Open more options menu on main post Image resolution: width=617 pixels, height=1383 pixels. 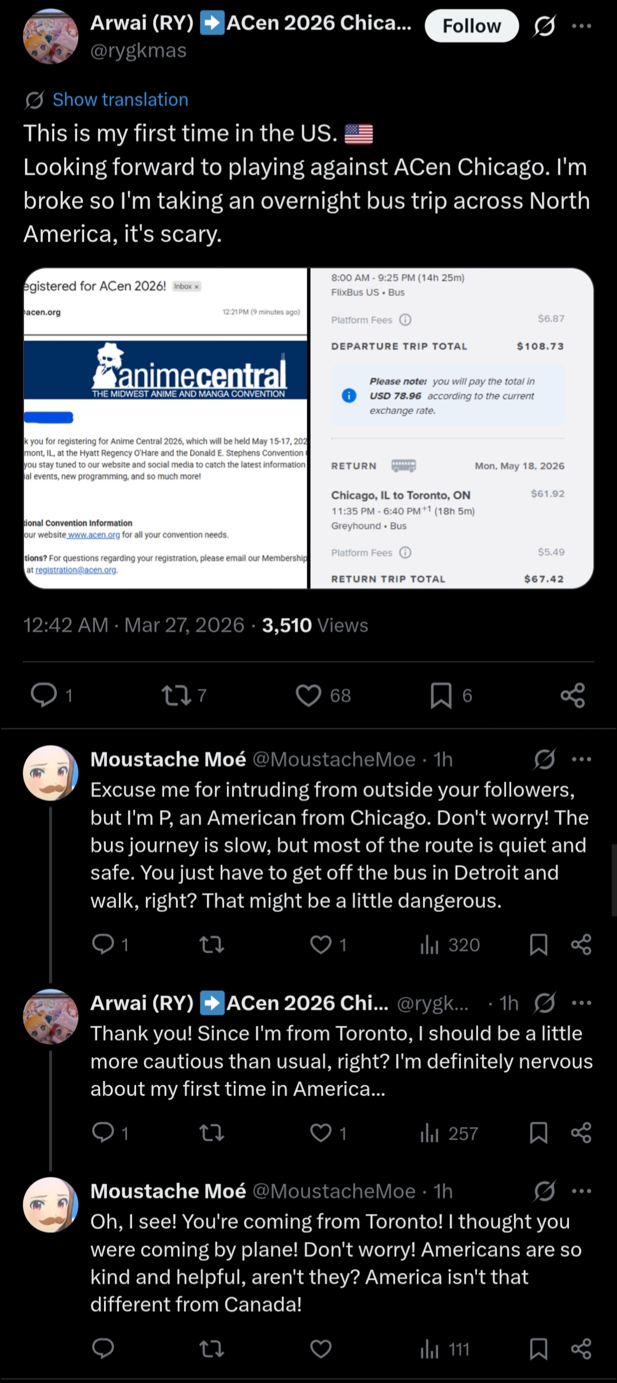tap(582, 26)
